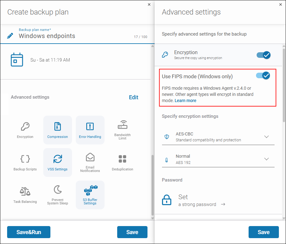Click the Su - Sa at 11:19 AM schedule
Image resolution: width=286 pixels, height=244 pixels.
tap(50, 60)
